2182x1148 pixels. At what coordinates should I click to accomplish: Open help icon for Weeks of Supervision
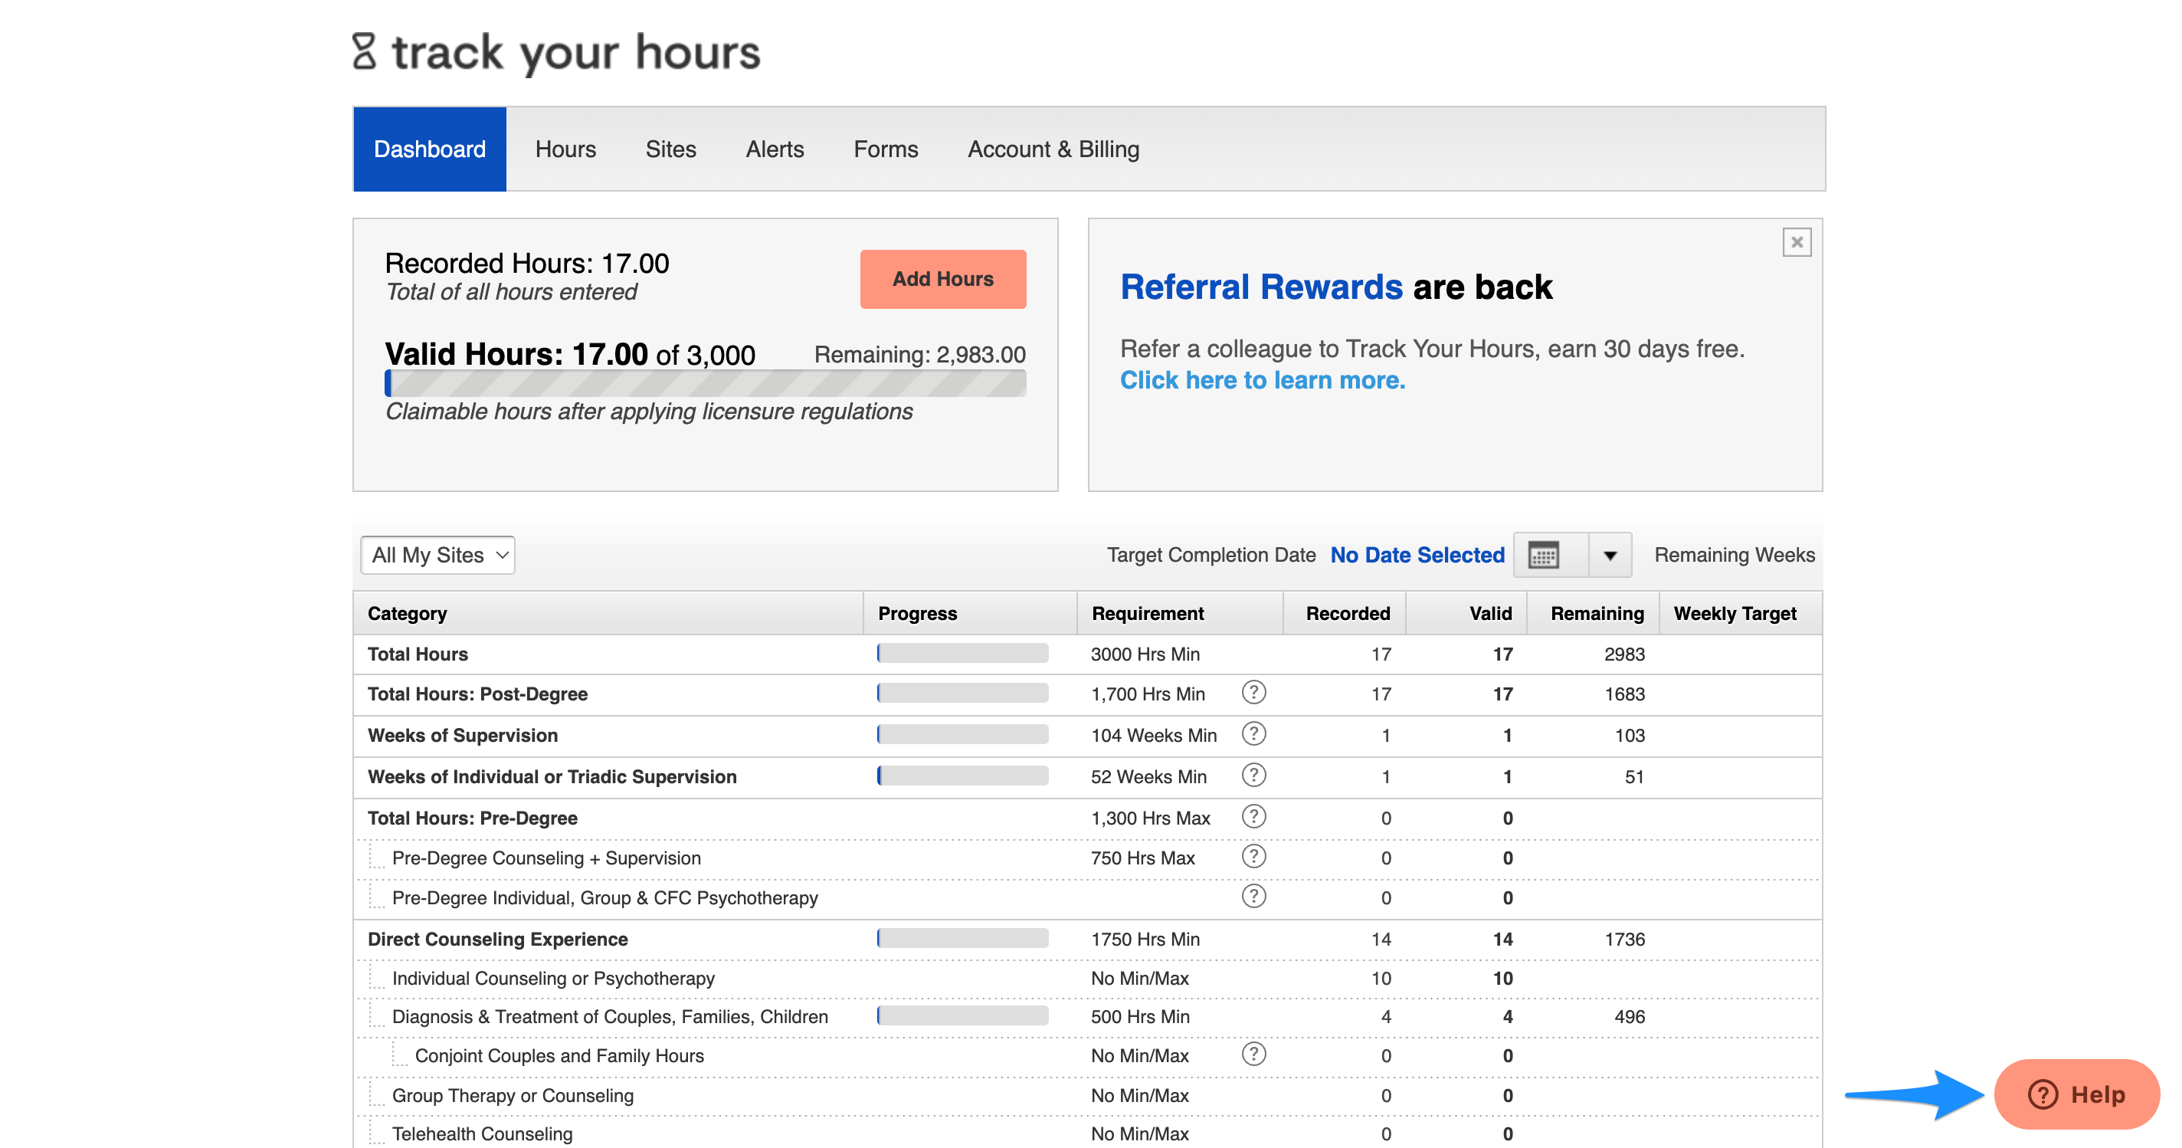[1253, 733]
